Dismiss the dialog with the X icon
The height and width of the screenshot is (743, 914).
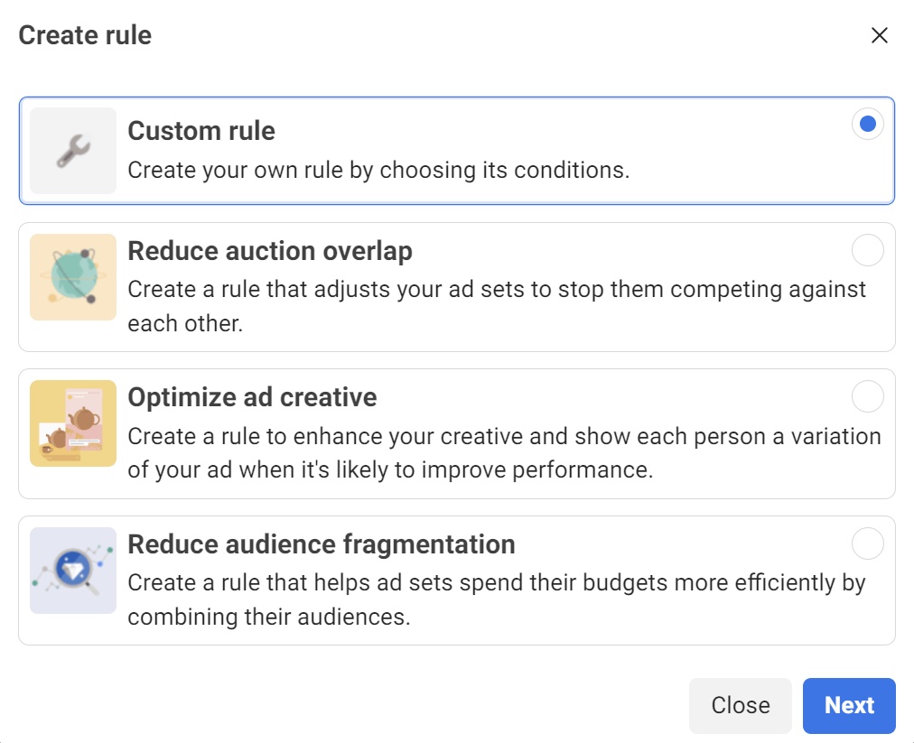coord(879,35)
